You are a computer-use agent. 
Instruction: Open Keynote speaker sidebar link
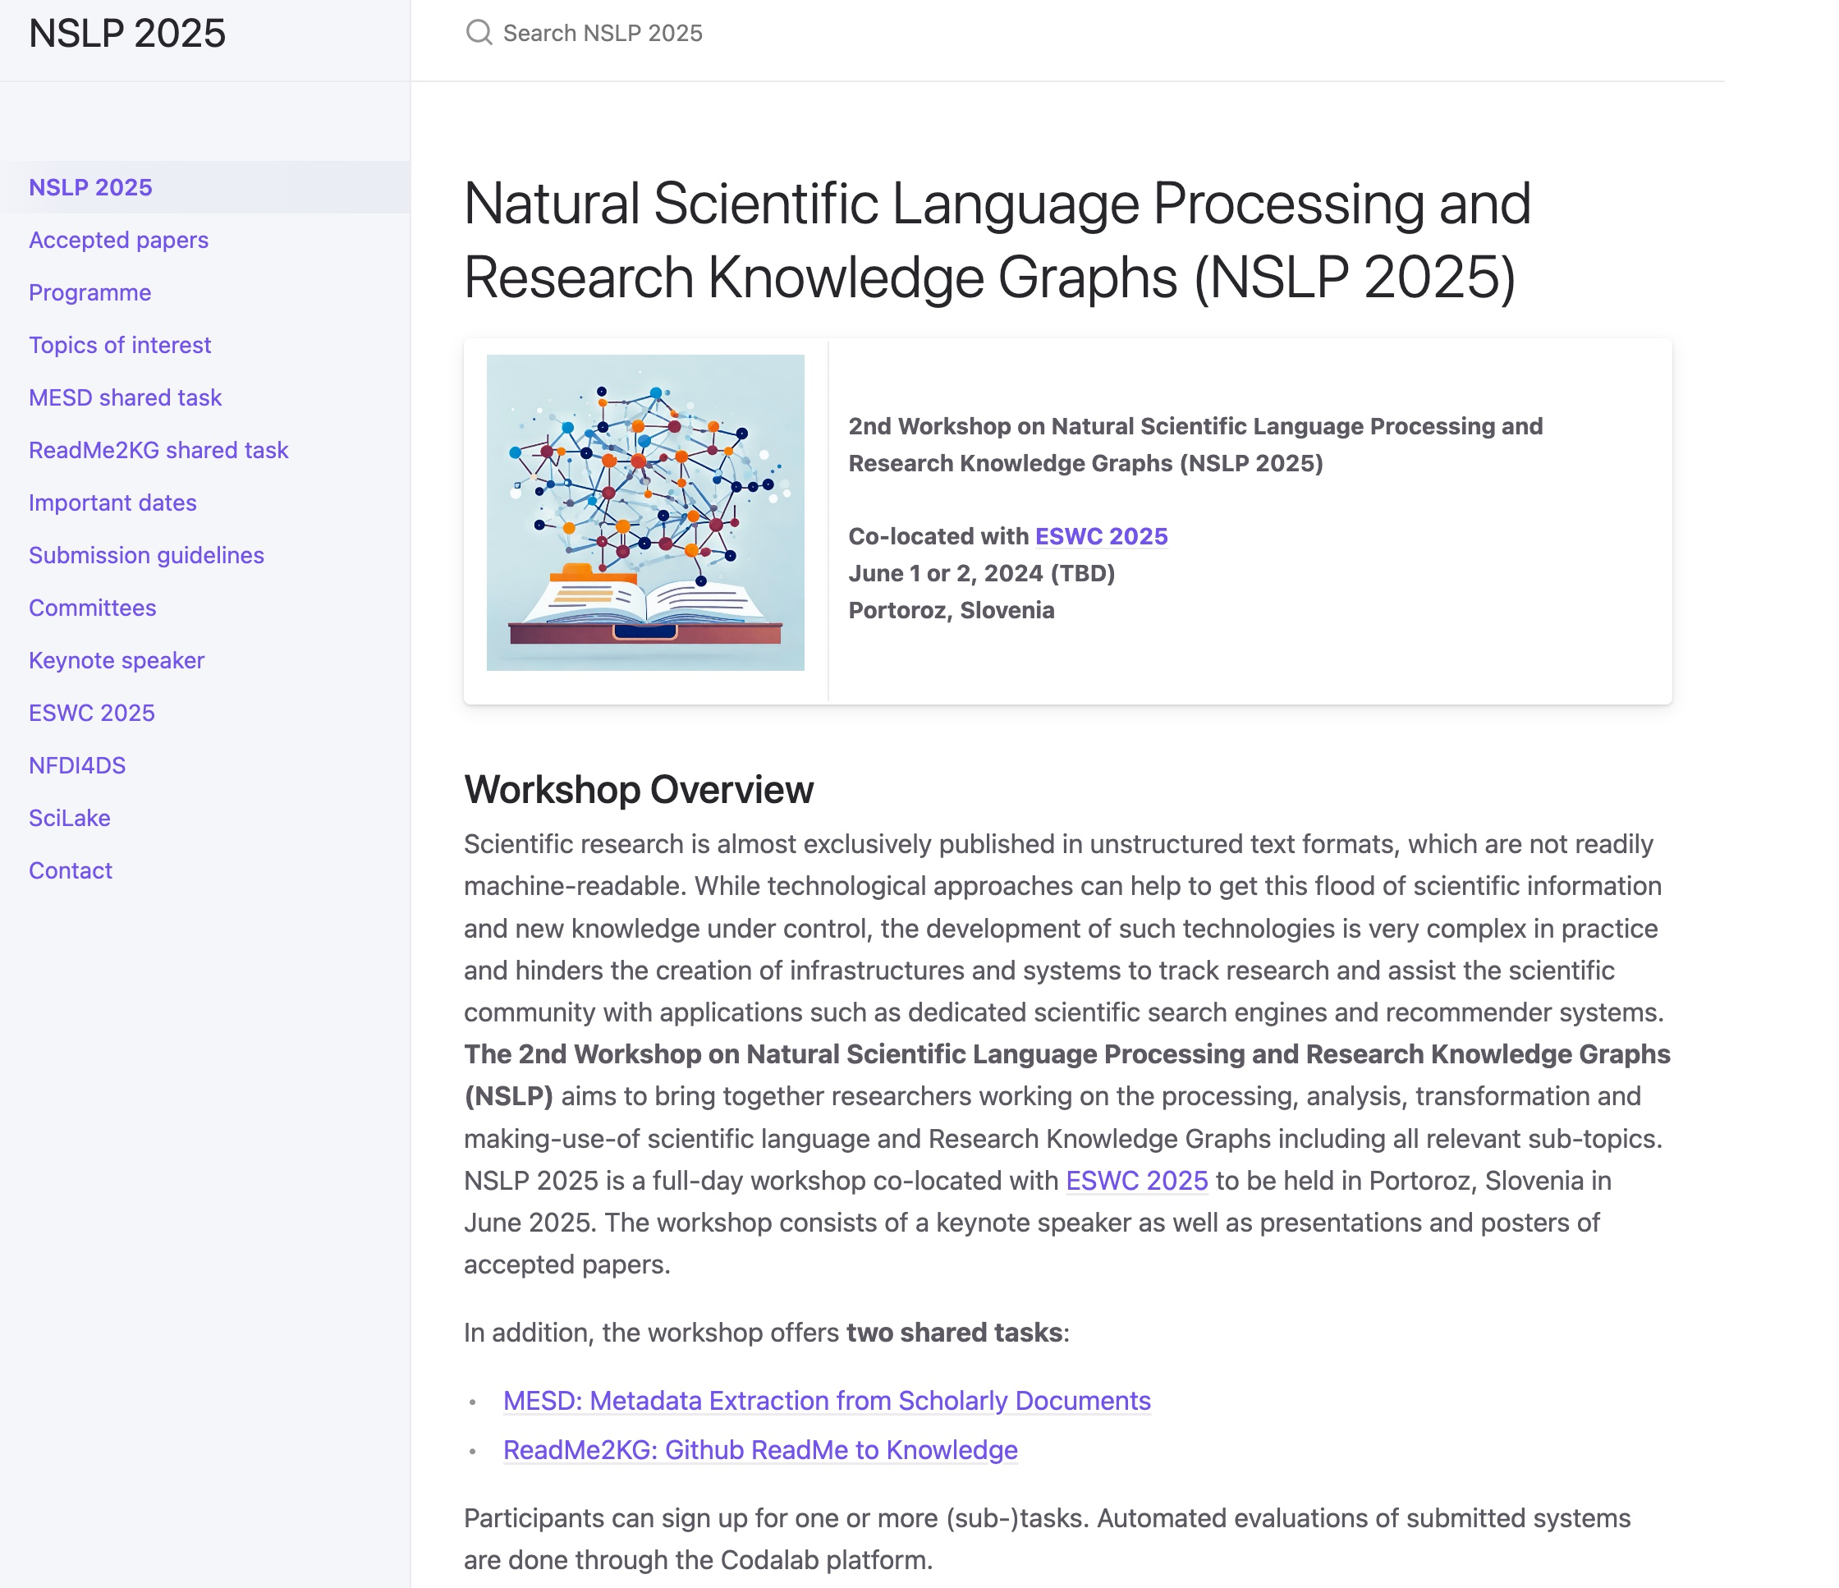117,659
